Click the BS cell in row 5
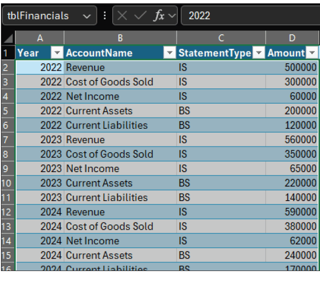Image resolution: width=320 pixels, height=281 pixels. pyautogui.click(x=221, y=111)
